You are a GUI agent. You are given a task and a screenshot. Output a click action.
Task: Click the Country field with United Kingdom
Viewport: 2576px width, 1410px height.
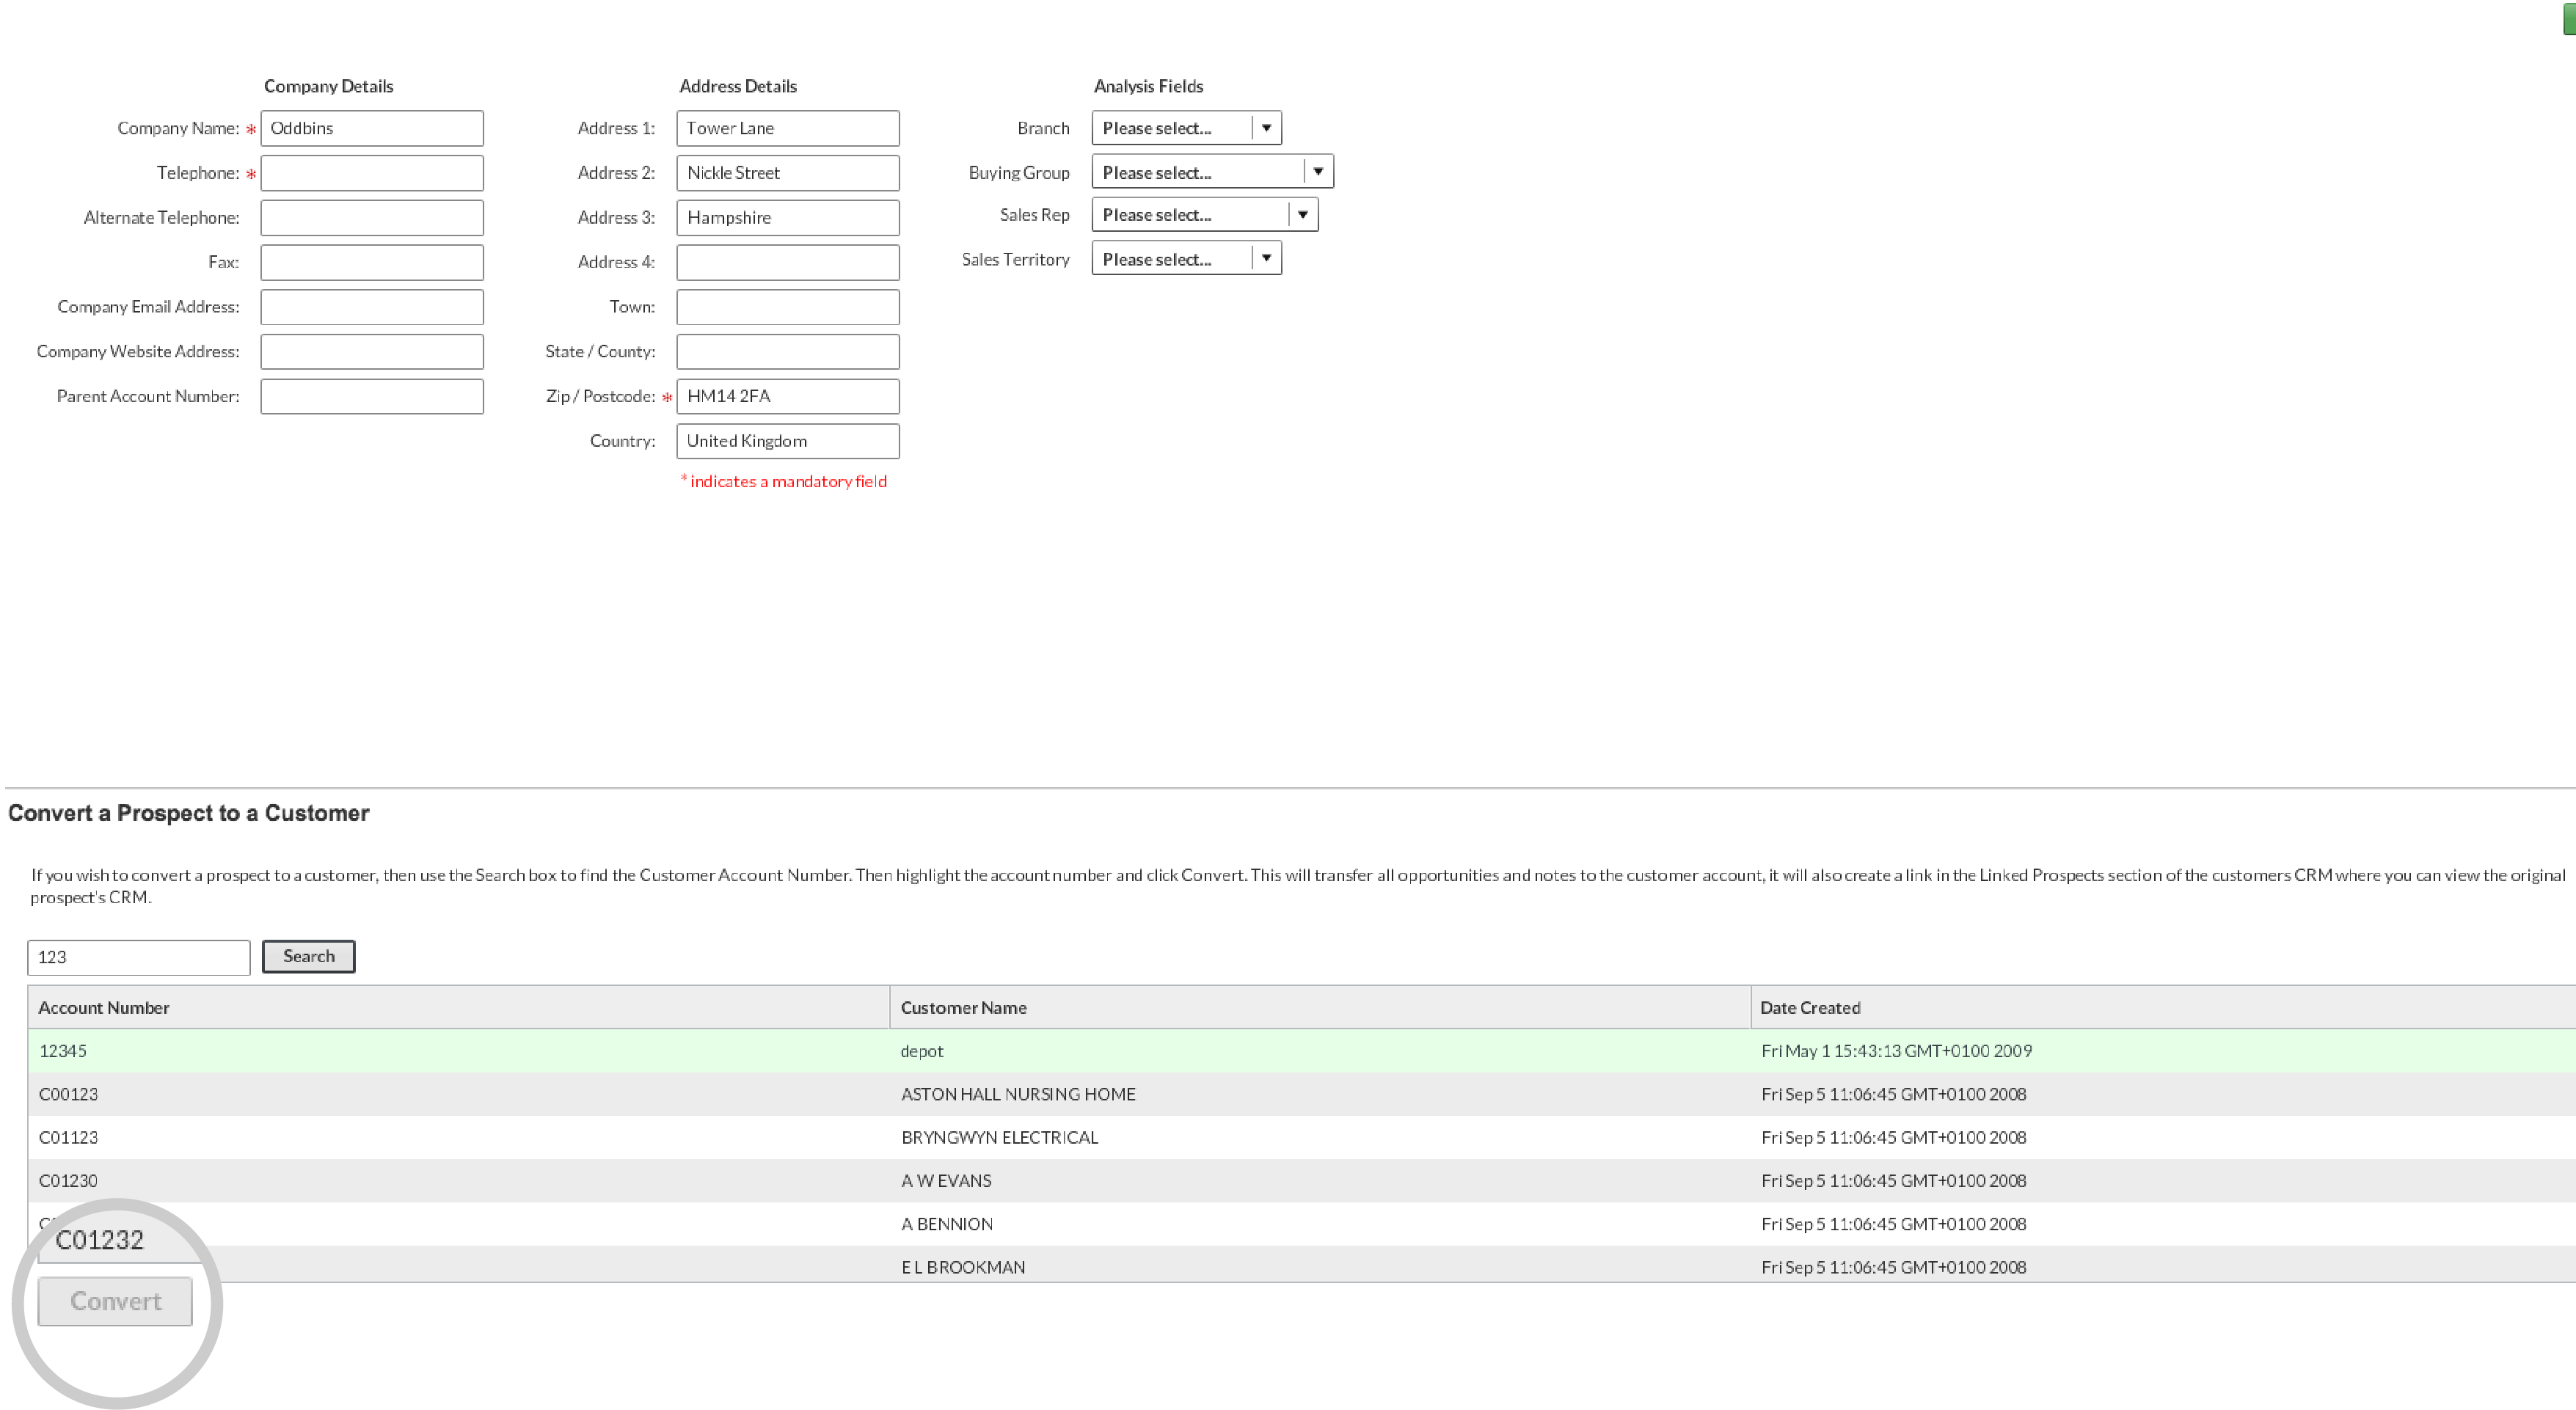[788, 441]
